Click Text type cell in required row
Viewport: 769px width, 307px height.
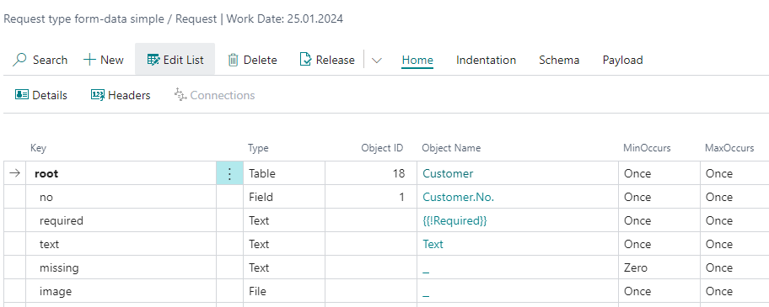pyautogui.click(x=284, y=220)
